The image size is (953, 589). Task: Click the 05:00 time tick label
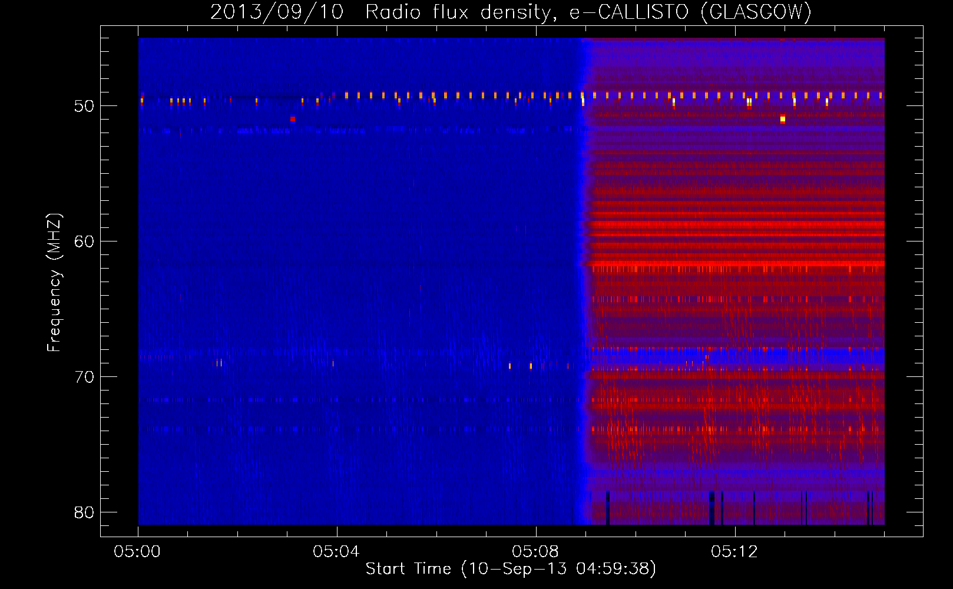tap(137, 552)
